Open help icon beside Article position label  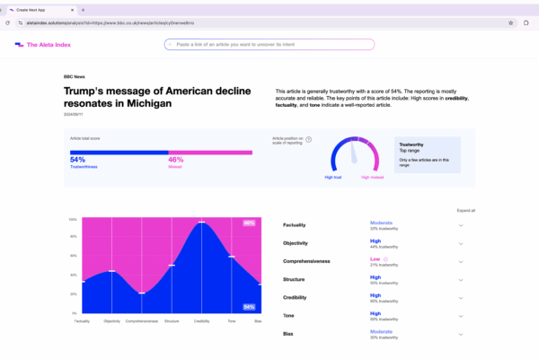coord(309,140)
